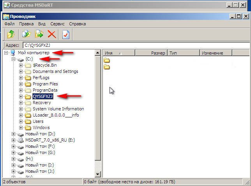The height and width of the screenshot is (186, 251).
Task: Sort files by the Размер column header
Action: [151, 53]
